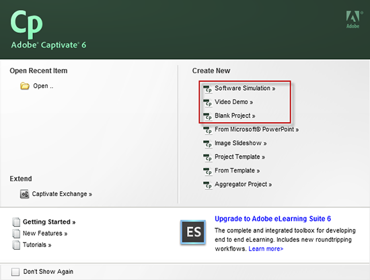Screen dimensions: 370x280
Task: Start a new Video Demo
Action: click(234, 102)
